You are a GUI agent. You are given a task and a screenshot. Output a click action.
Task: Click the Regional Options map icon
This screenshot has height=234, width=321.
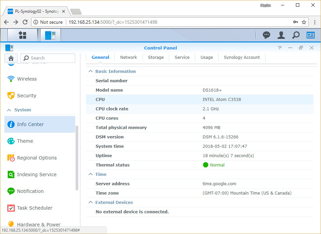pyautogui.click(x=11, y=158)
